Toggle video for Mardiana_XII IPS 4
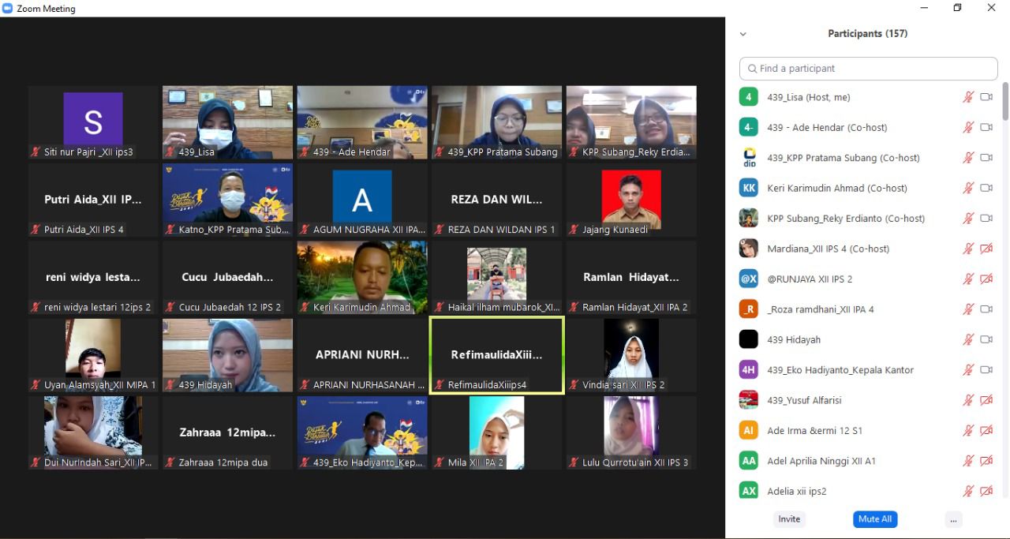The image size is (1010, 539). [x=986, y=249]
